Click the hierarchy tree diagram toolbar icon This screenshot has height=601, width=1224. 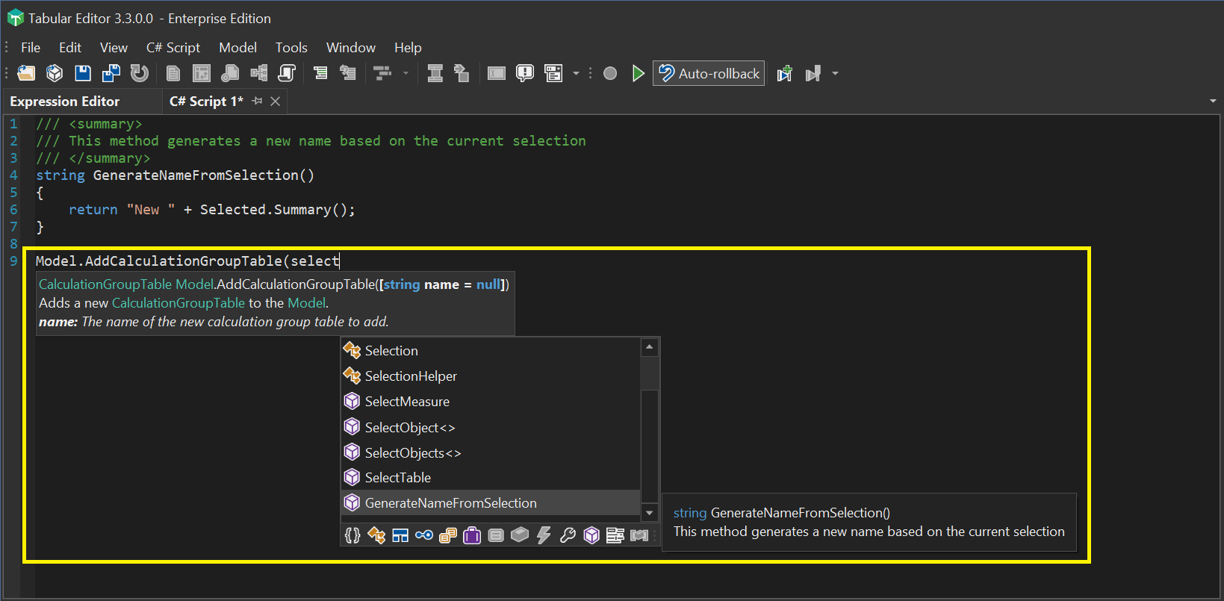click(x=258, y=73)
